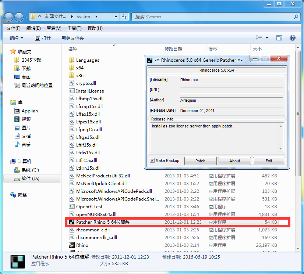Click Release Info scroll down arrow
The width and height of the screenshot is (304, 274).
280,148
